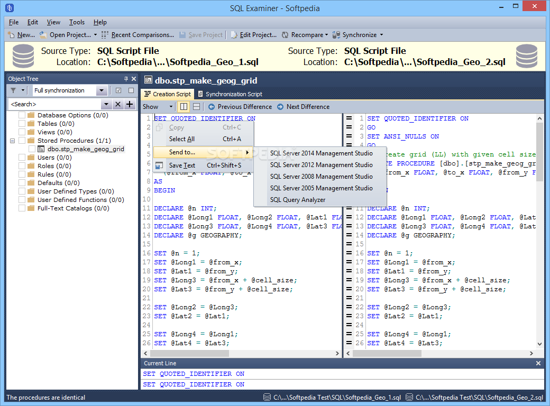The width and height of the screenshot is (550, 406).
Task: Click the Object Tree filter funnel icon
Action: (13, 90)
